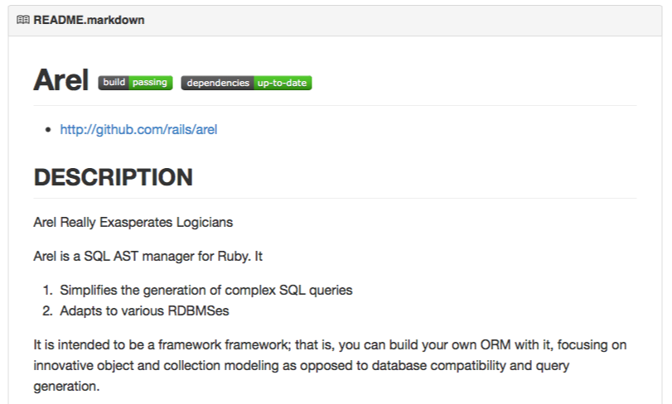
Task: Select the "Simplifies the generation" list item
Action: pyautogui.click(x=205, y=290)
